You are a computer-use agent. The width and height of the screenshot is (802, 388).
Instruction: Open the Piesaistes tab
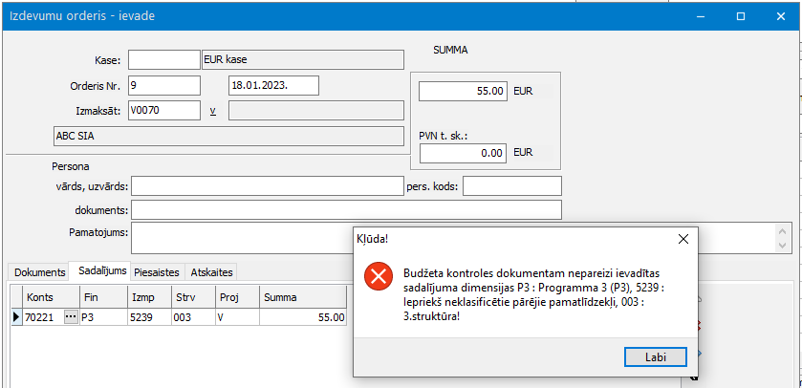point(157,272)
